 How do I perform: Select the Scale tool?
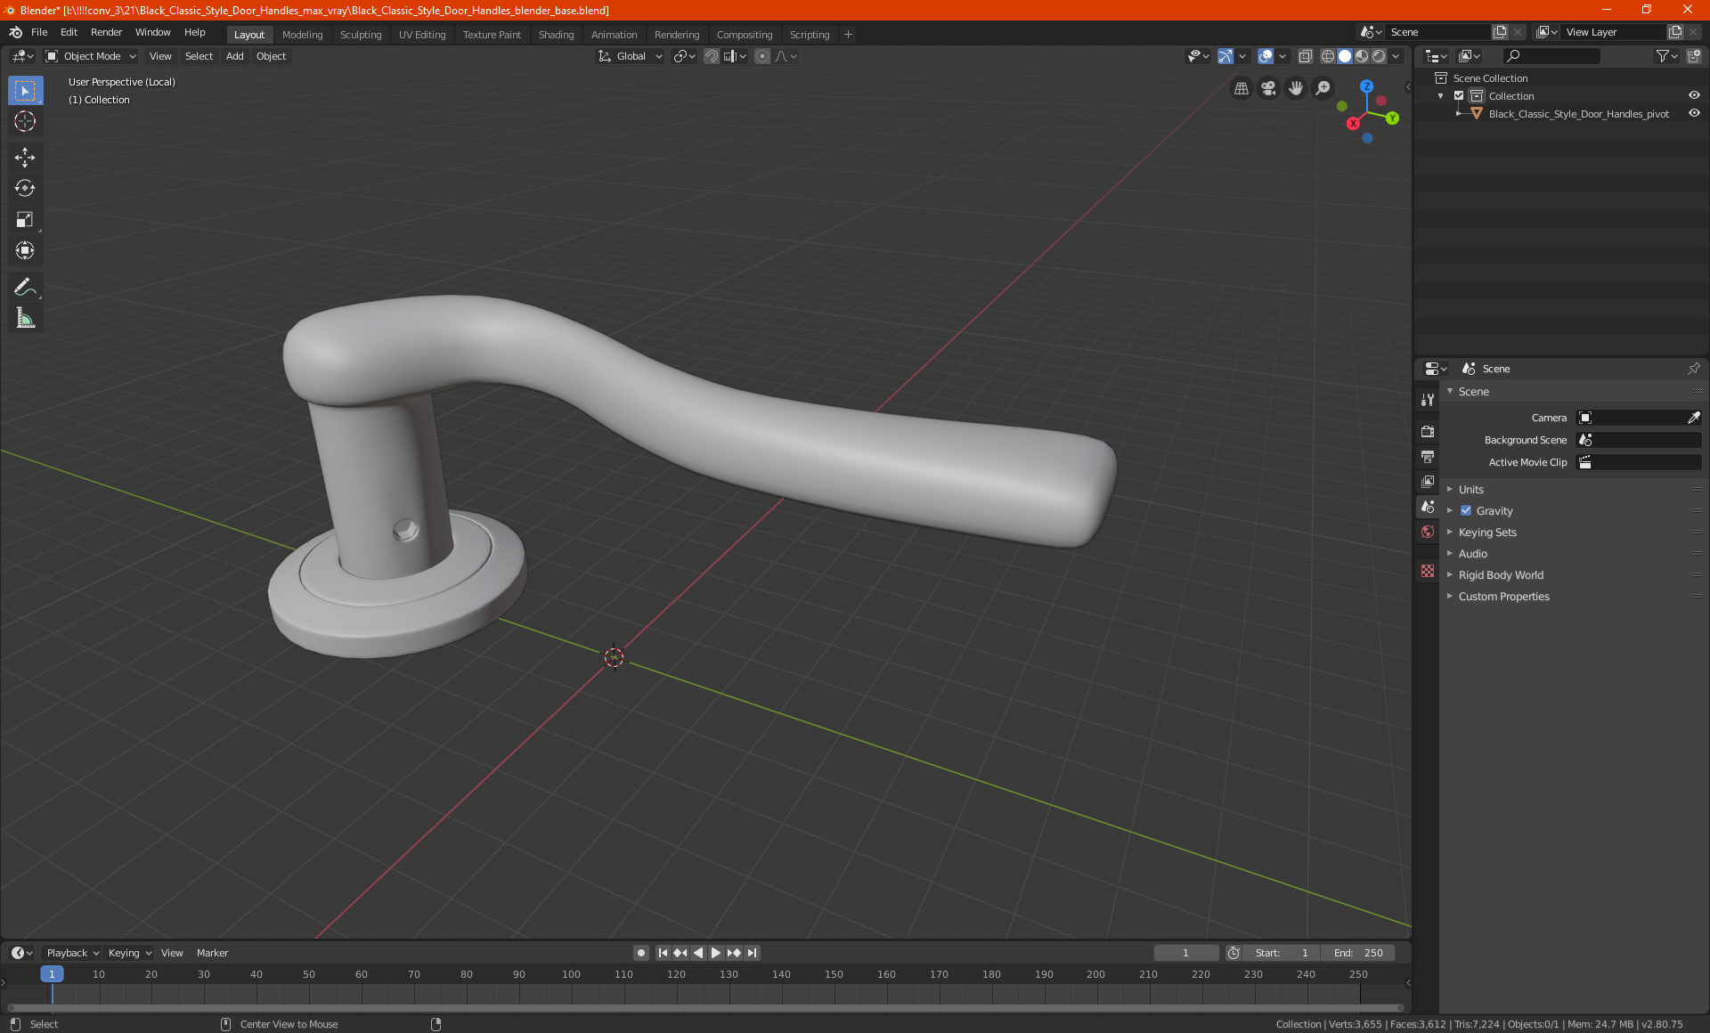point(25,219)
